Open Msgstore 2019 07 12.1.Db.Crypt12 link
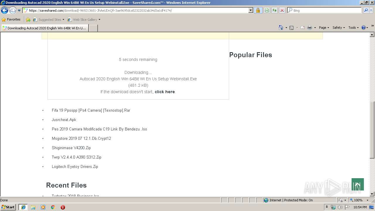 tap(81, 139)
